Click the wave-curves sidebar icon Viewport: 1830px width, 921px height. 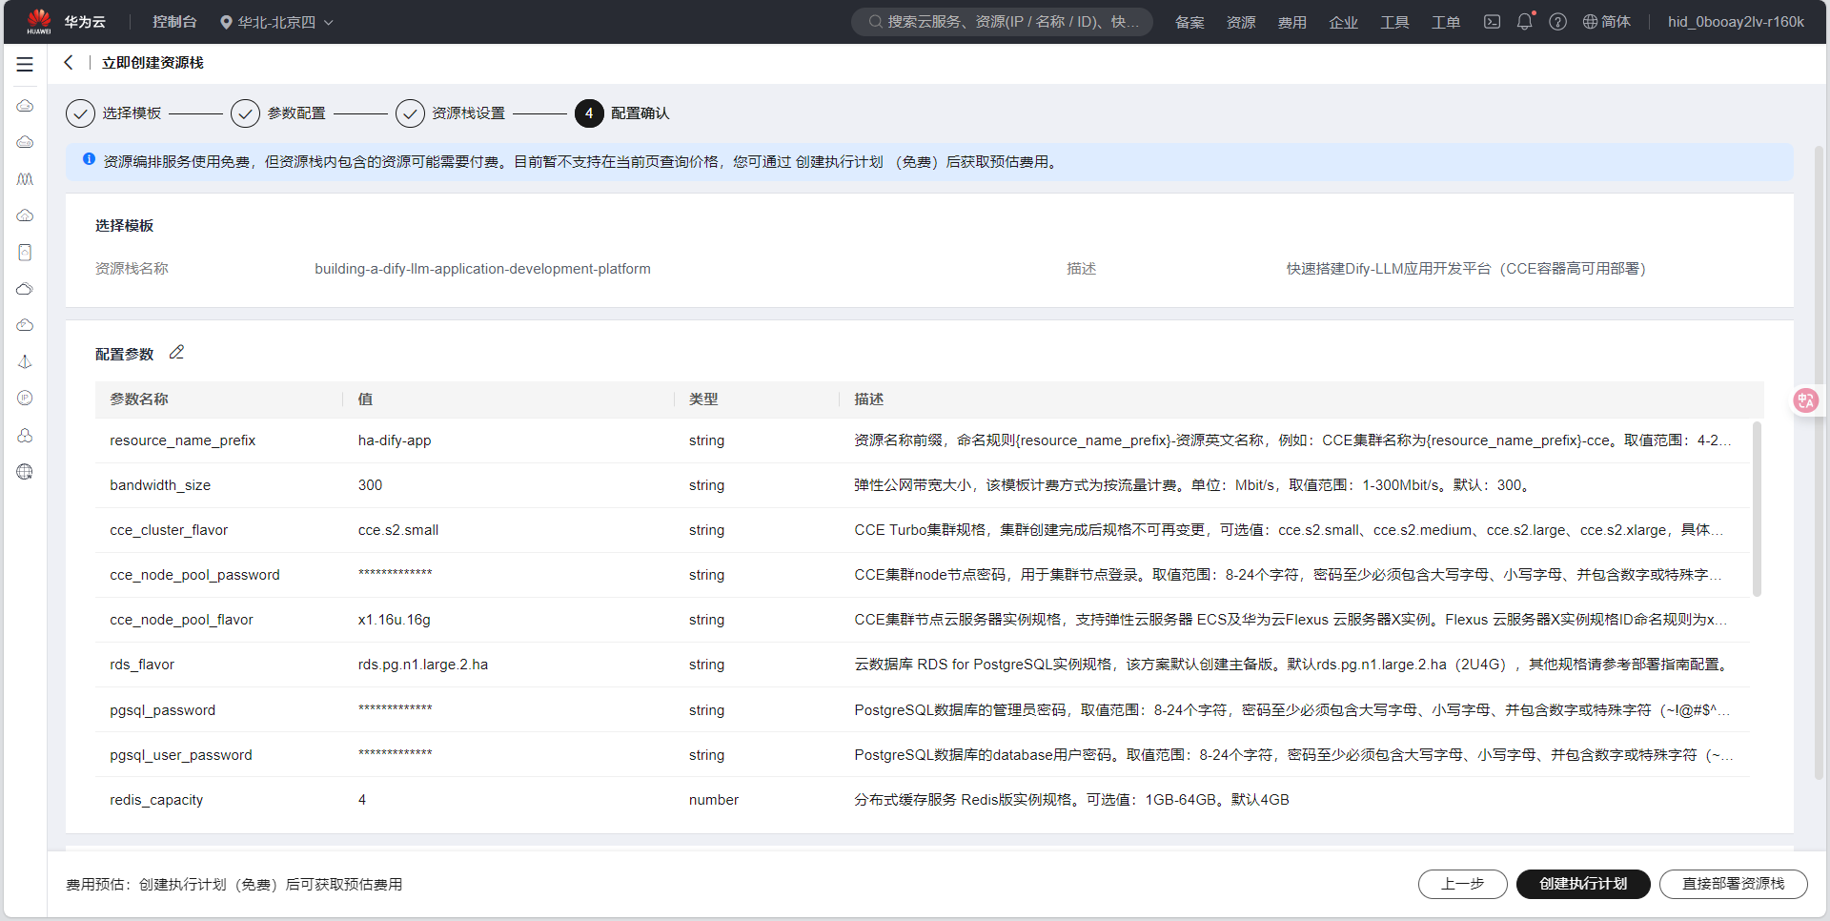[25, 179]
